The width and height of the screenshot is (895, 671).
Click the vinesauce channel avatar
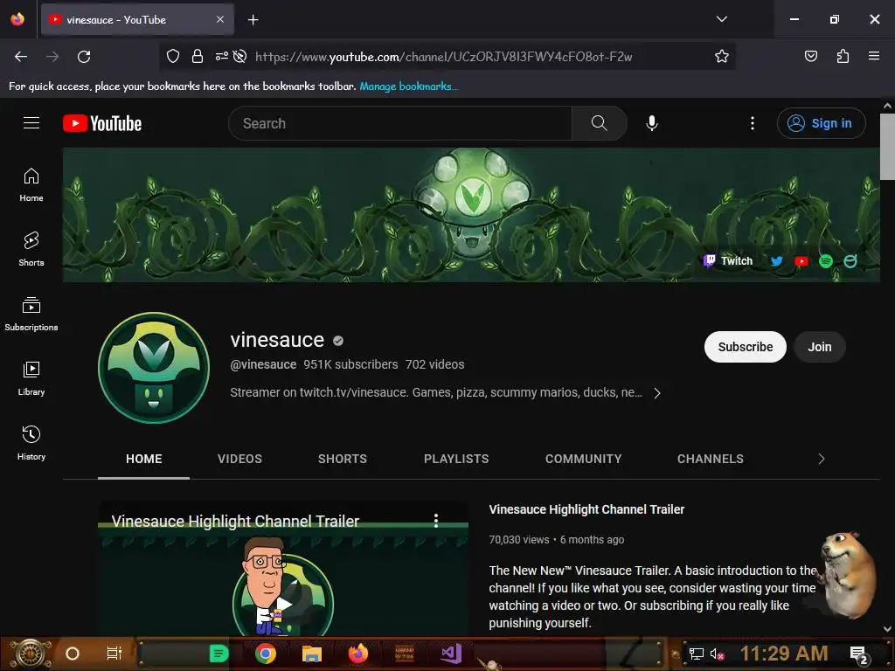coord(154,368)
